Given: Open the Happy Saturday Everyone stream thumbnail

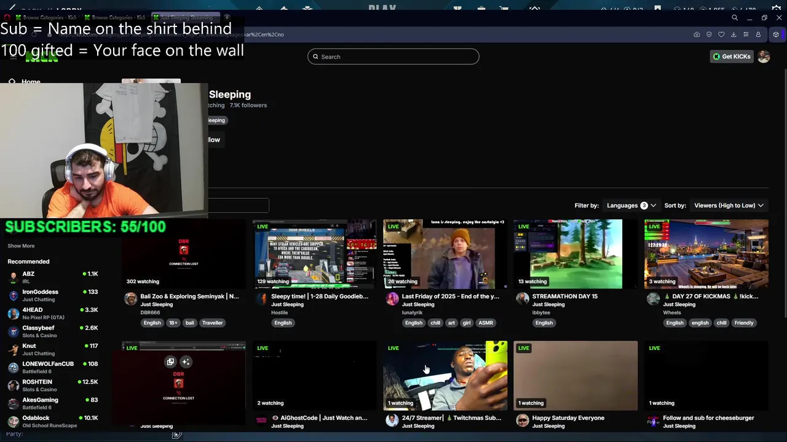Looking at the screenshot, I should 575,376.
